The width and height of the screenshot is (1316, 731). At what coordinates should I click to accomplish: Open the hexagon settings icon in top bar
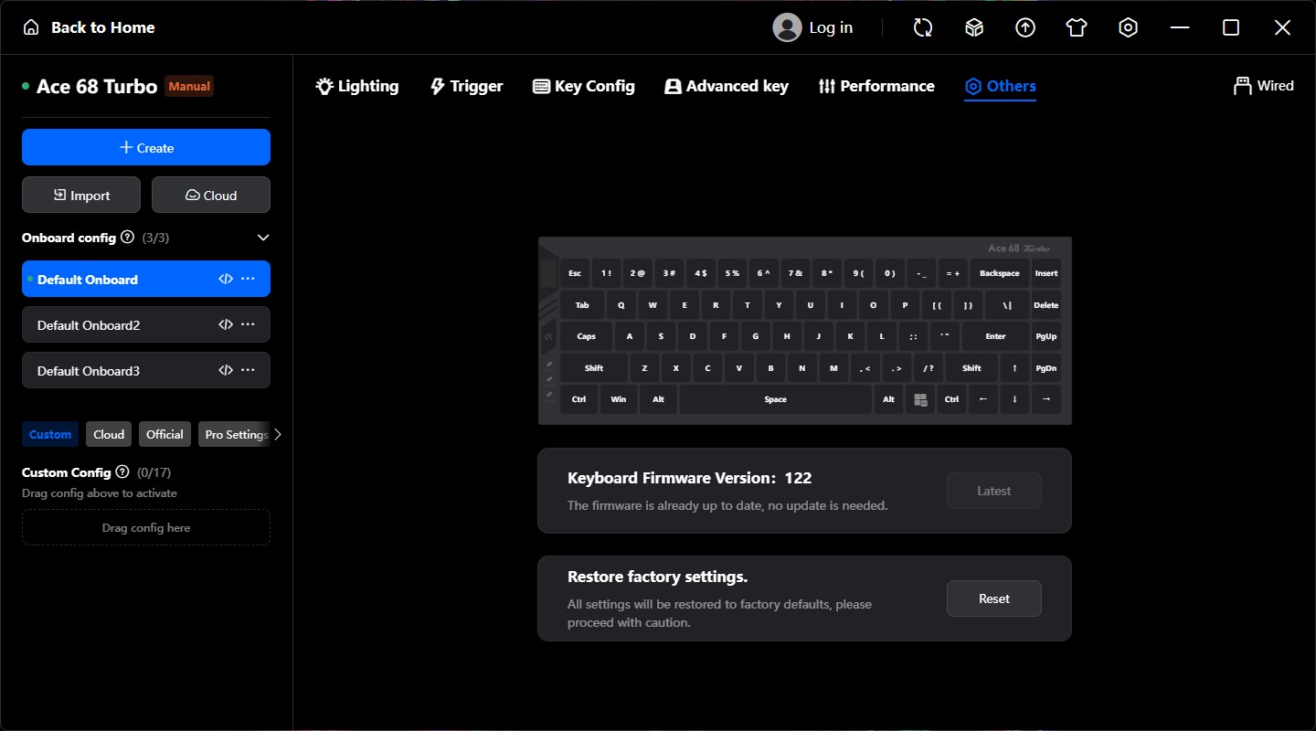1128,27
